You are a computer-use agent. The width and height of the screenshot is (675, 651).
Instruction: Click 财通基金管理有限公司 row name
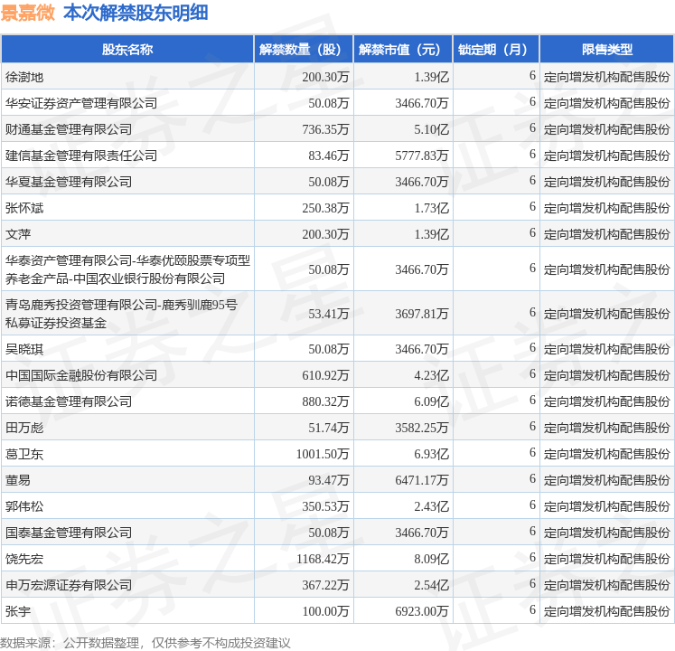69,129
